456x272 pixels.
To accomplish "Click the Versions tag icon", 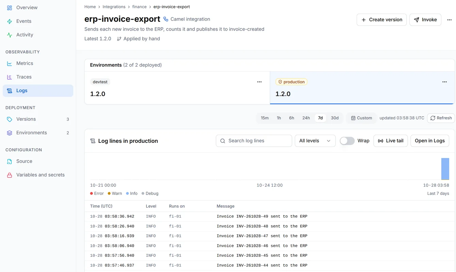I will [10, 119].
